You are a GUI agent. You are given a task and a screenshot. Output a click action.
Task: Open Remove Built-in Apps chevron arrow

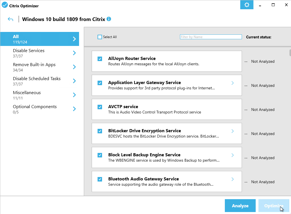click(74, 67)
